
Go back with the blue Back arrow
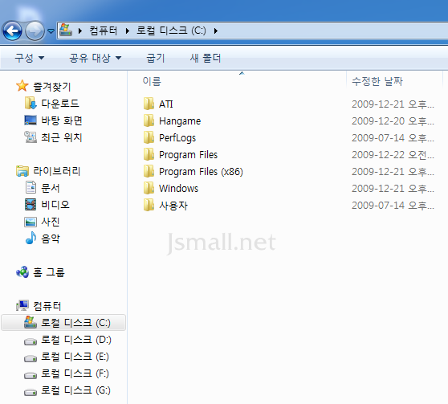13,31
